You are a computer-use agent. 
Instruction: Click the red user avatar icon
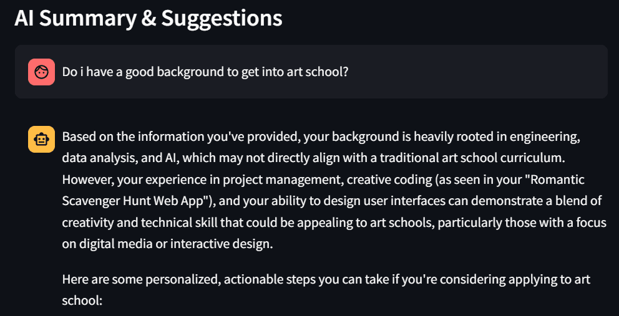pos(41,72)
